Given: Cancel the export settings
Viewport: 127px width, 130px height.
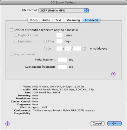Looking at the screenshot, I should [x=97, y=124].
